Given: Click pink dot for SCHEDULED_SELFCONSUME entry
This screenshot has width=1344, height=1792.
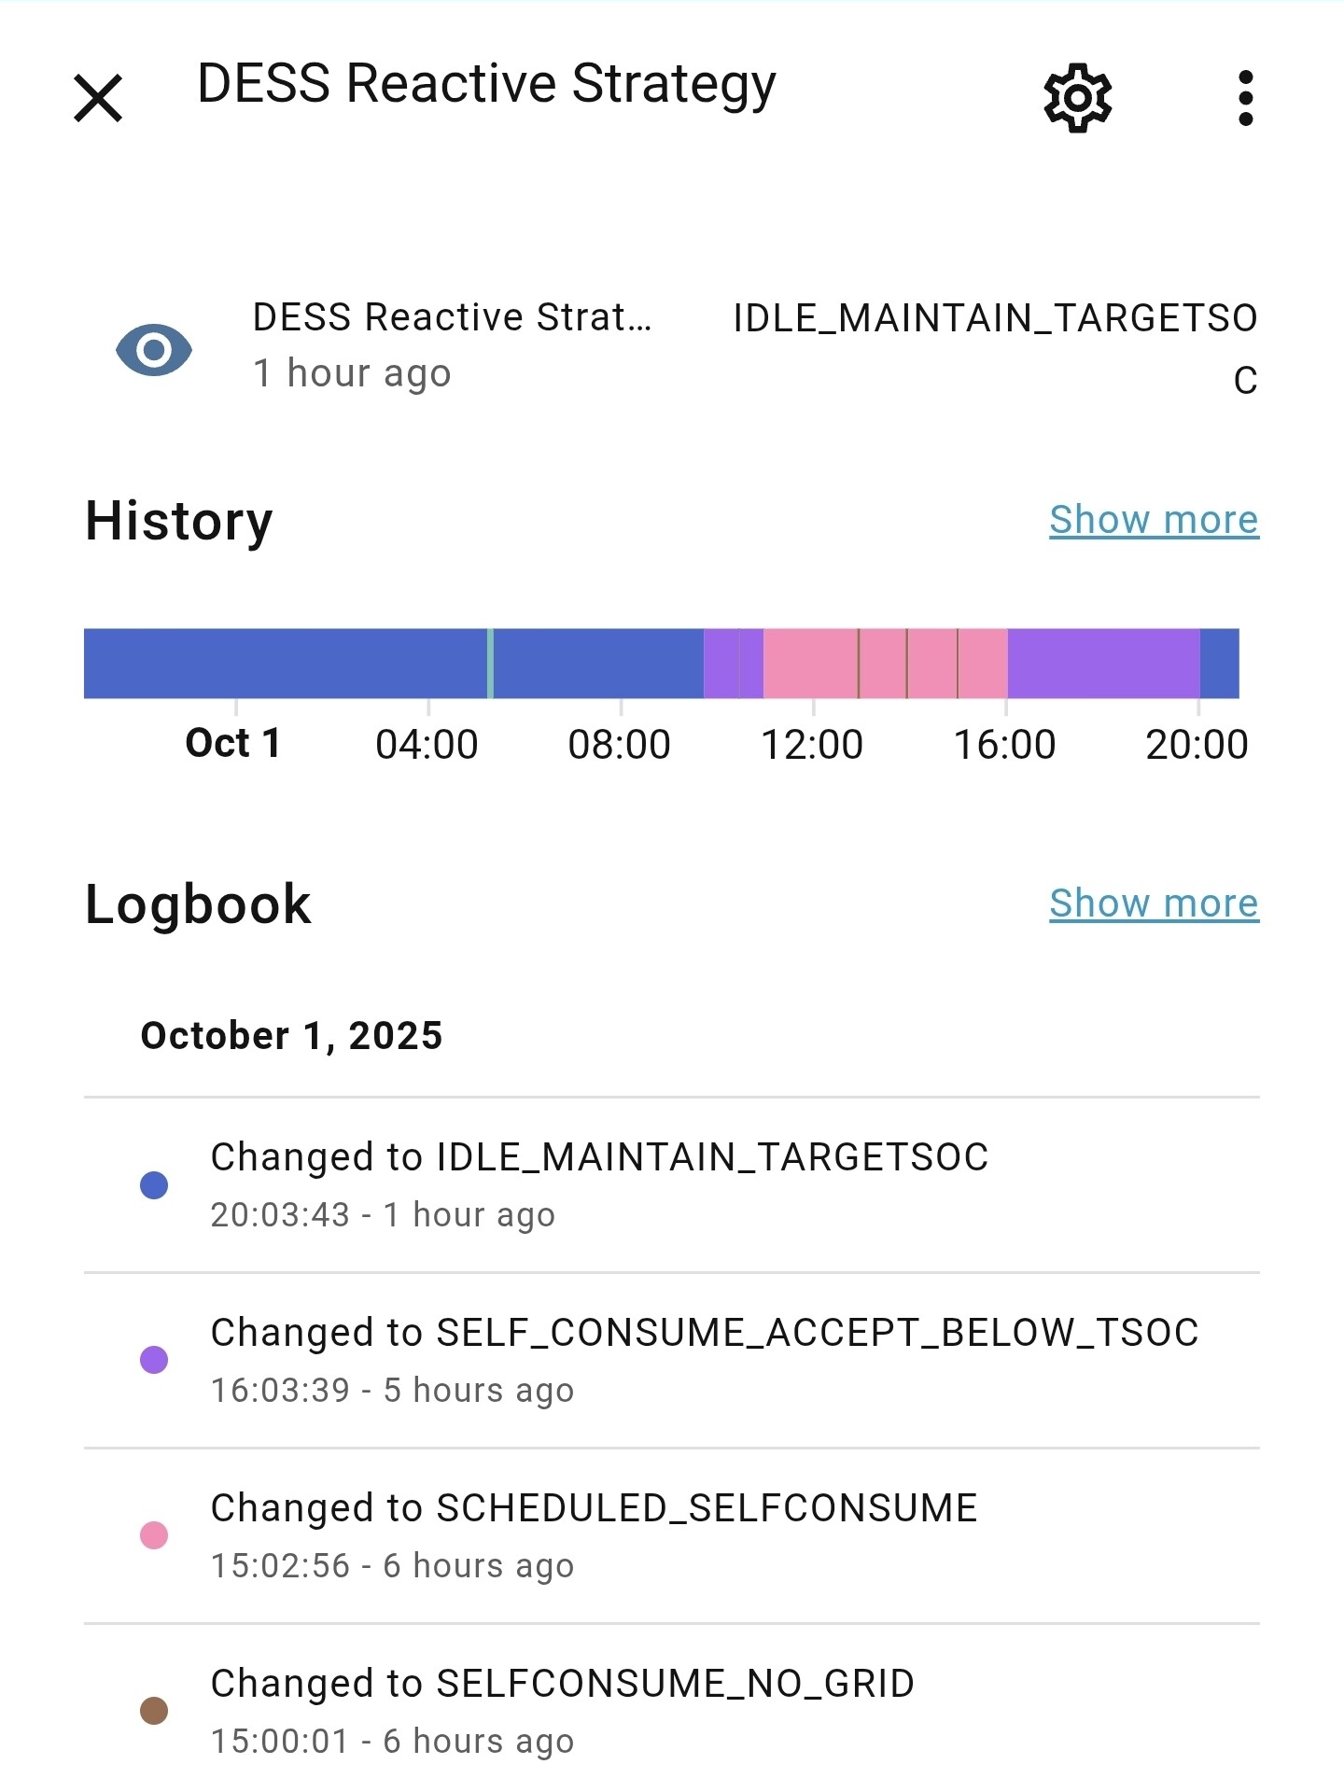Looking at the screenshot, I should click(x=154, y=1535).
